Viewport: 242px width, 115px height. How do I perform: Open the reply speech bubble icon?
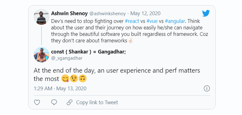(54, 102)
